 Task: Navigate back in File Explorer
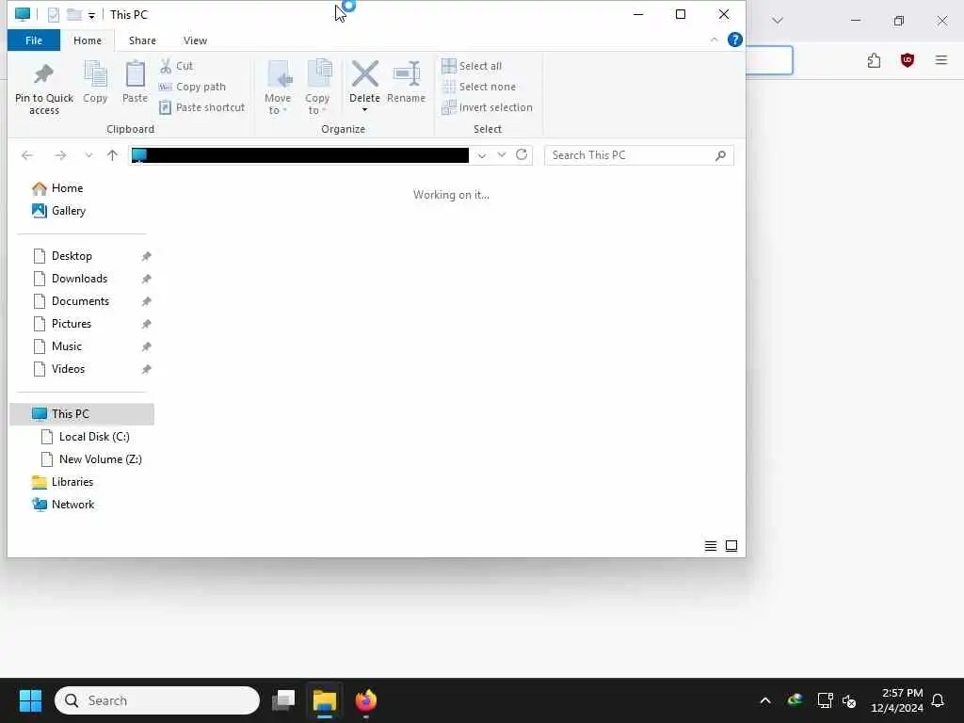[x=27, y=155]
